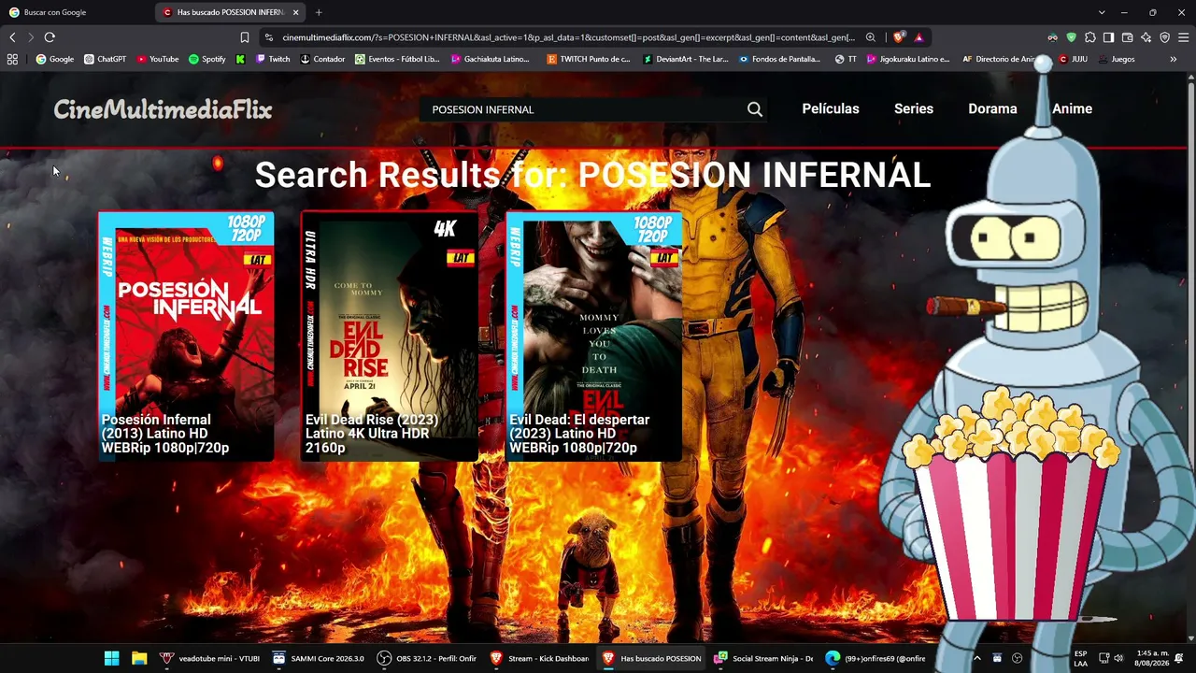This screenshot has width=1196, height=673.
Task: View site information icon in address bar
Action: tap(269, 37)
